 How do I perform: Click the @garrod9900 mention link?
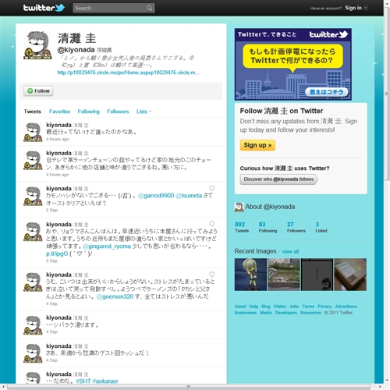tap(156, 196)
